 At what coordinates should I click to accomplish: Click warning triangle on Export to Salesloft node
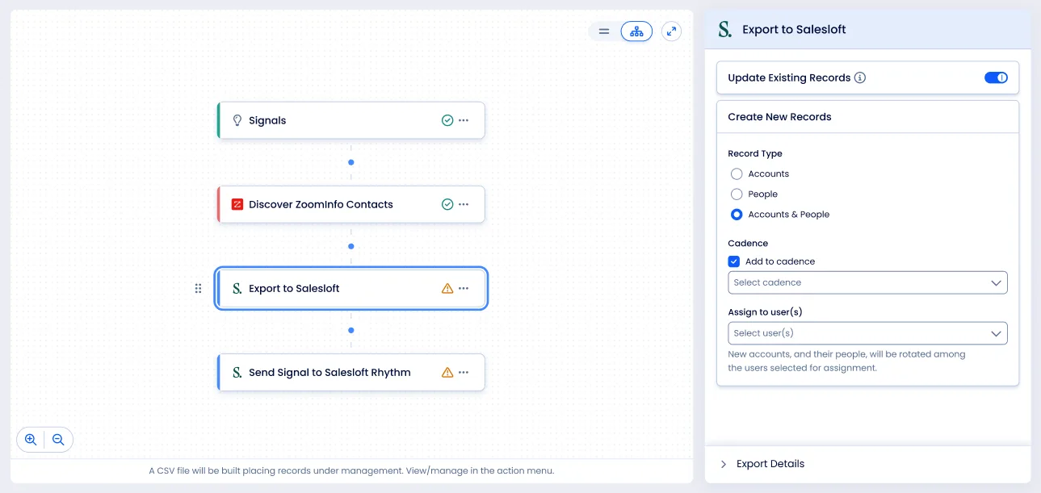(447, 288)
